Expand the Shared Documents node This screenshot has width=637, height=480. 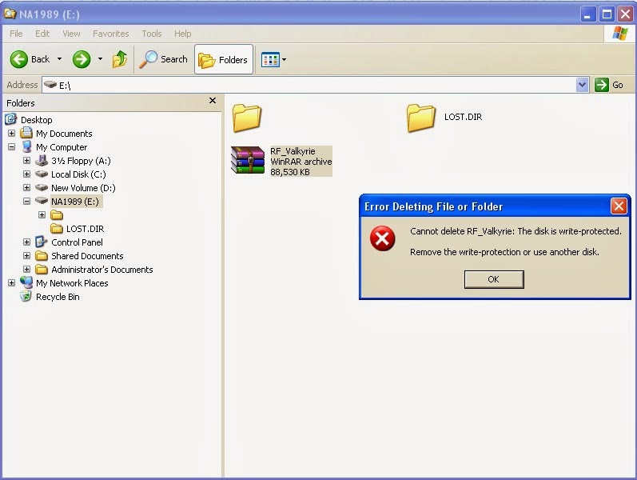26,255
